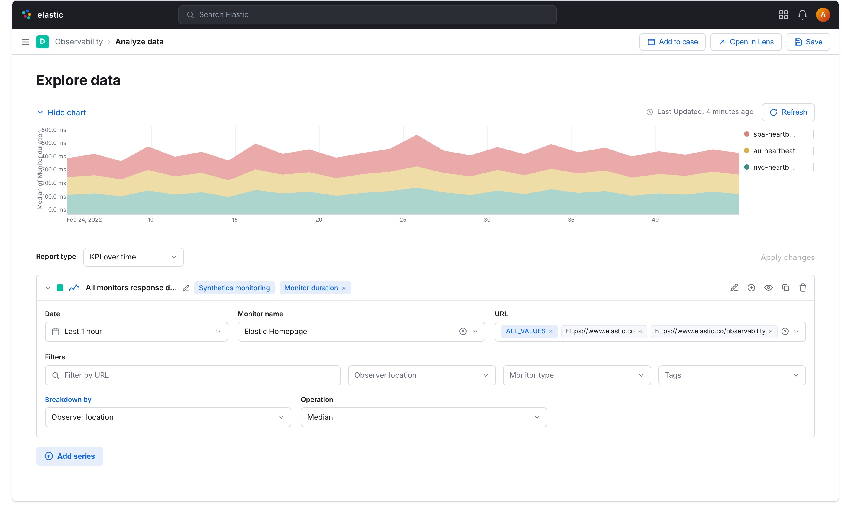Expand the URL values dropdown arrow
Viewport: 851px width, 532px height.
pyautogui.click(x=796, y=331)
